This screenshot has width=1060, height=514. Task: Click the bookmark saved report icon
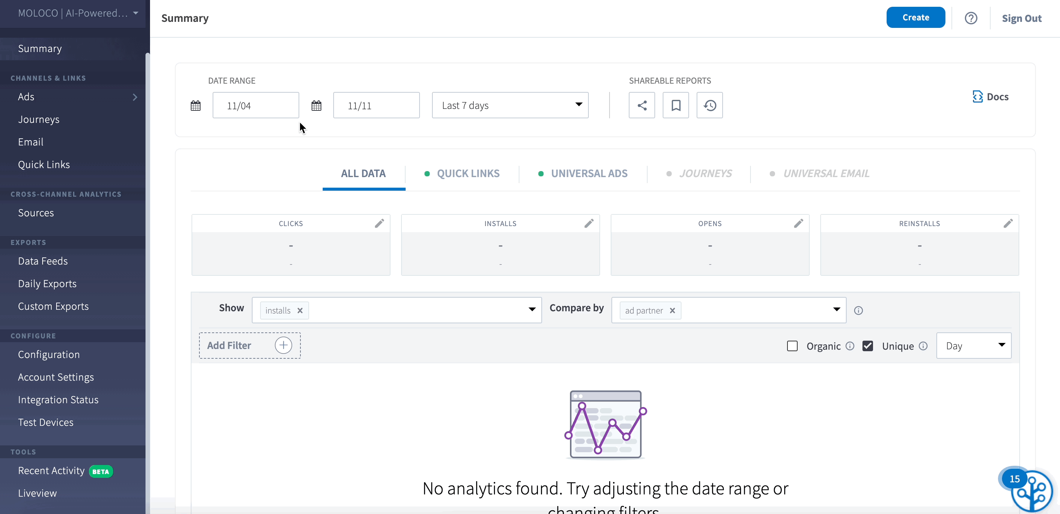coord(675,105)
